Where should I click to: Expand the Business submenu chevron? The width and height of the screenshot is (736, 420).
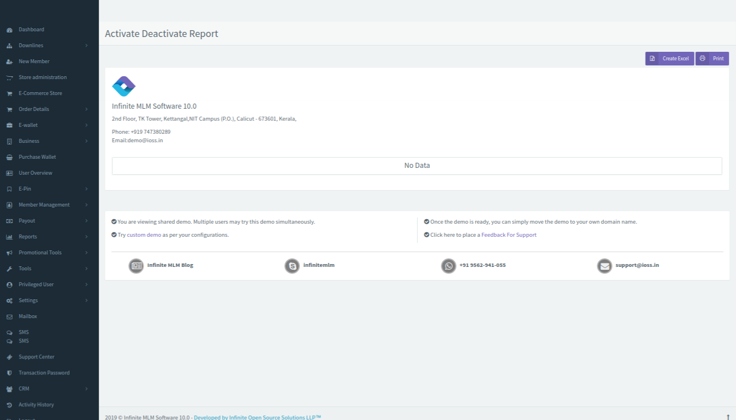[87, 141]
